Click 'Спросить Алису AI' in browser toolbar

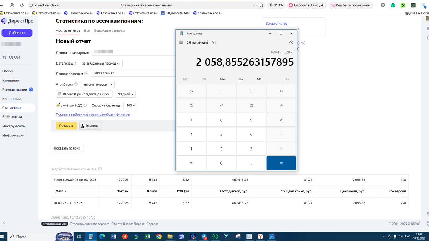[x=307, y=5]
